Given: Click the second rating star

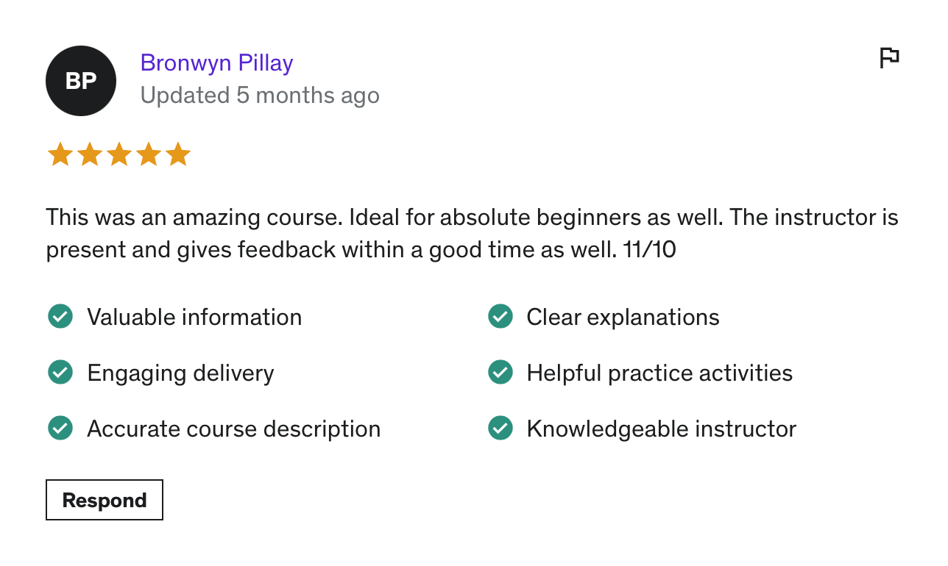Looking at the screenshot, I should [x=90, y=155].
